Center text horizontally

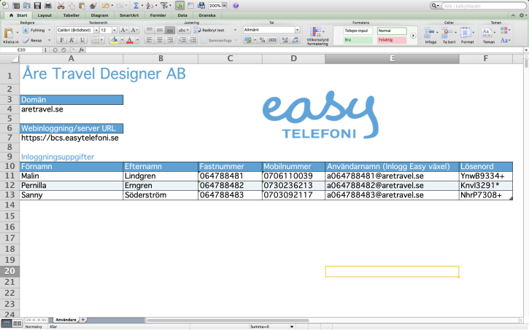[x=160, y=40]
